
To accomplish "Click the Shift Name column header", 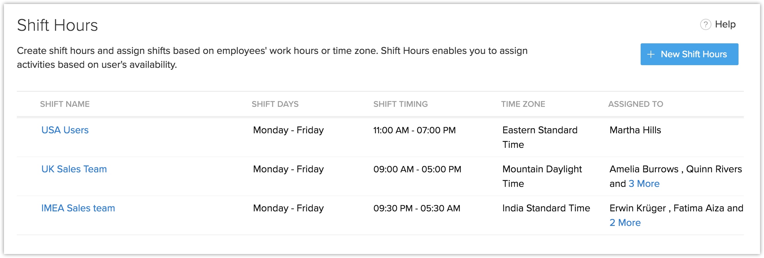I will point(65,104).
